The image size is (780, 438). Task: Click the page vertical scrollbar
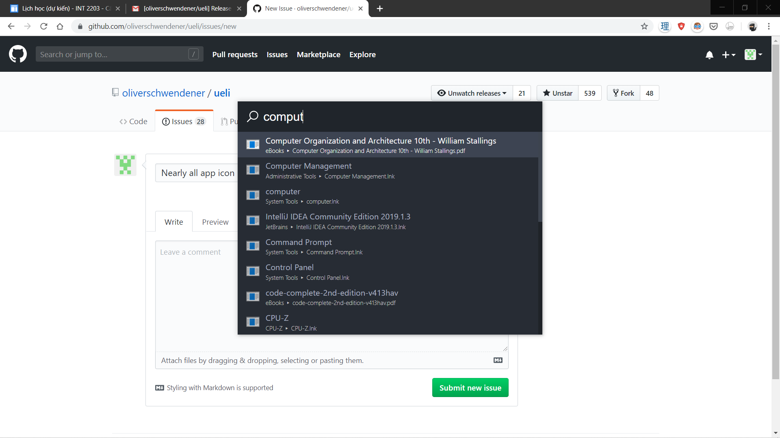click(x=776, y=211)
